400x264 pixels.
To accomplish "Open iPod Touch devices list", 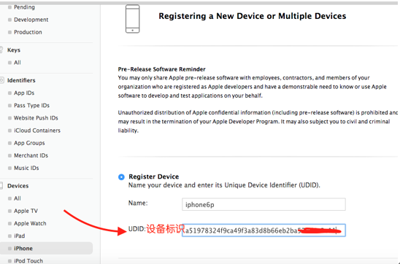I will click(28, 260).
